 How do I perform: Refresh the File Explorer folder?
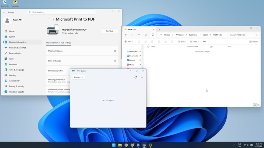[x=146, y=35]
